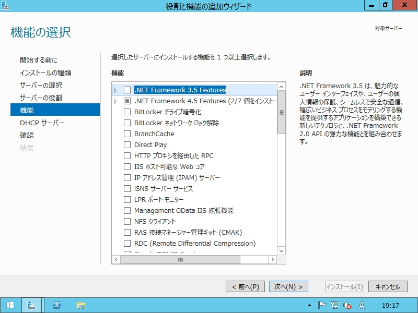Screen dimensions: 418x313
Task: Expand the .NET Framework 3.5 Features node
Action: click(x=115, y=90)
